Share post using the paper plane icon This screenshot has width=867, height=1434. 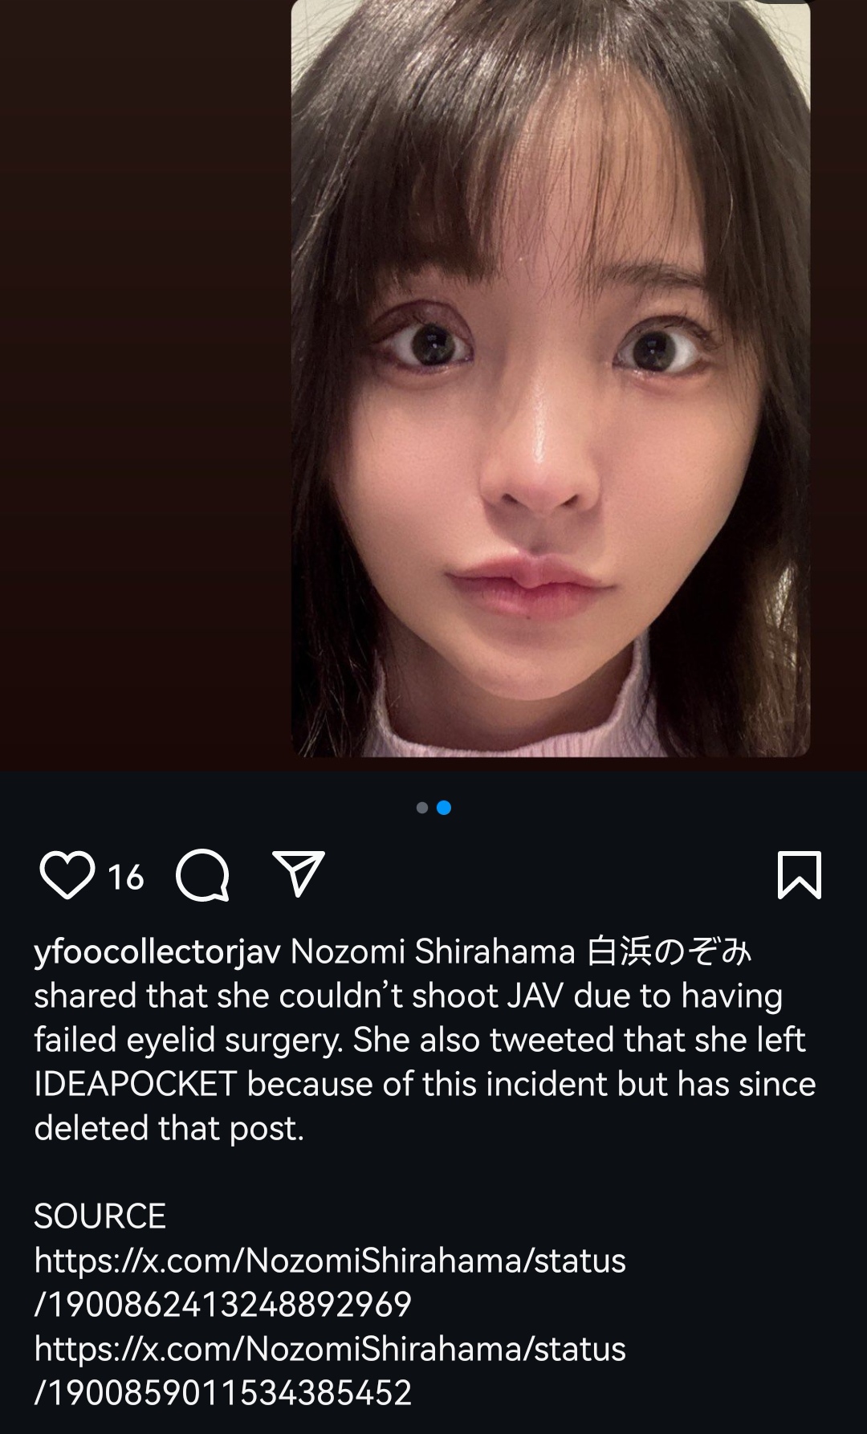click(299, 874)
